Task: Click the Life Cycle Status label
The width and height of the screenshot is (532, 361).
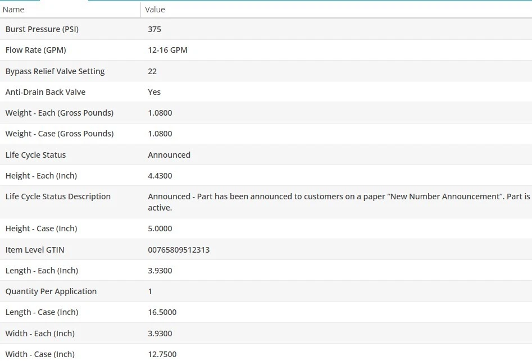Action: point(35,155)
